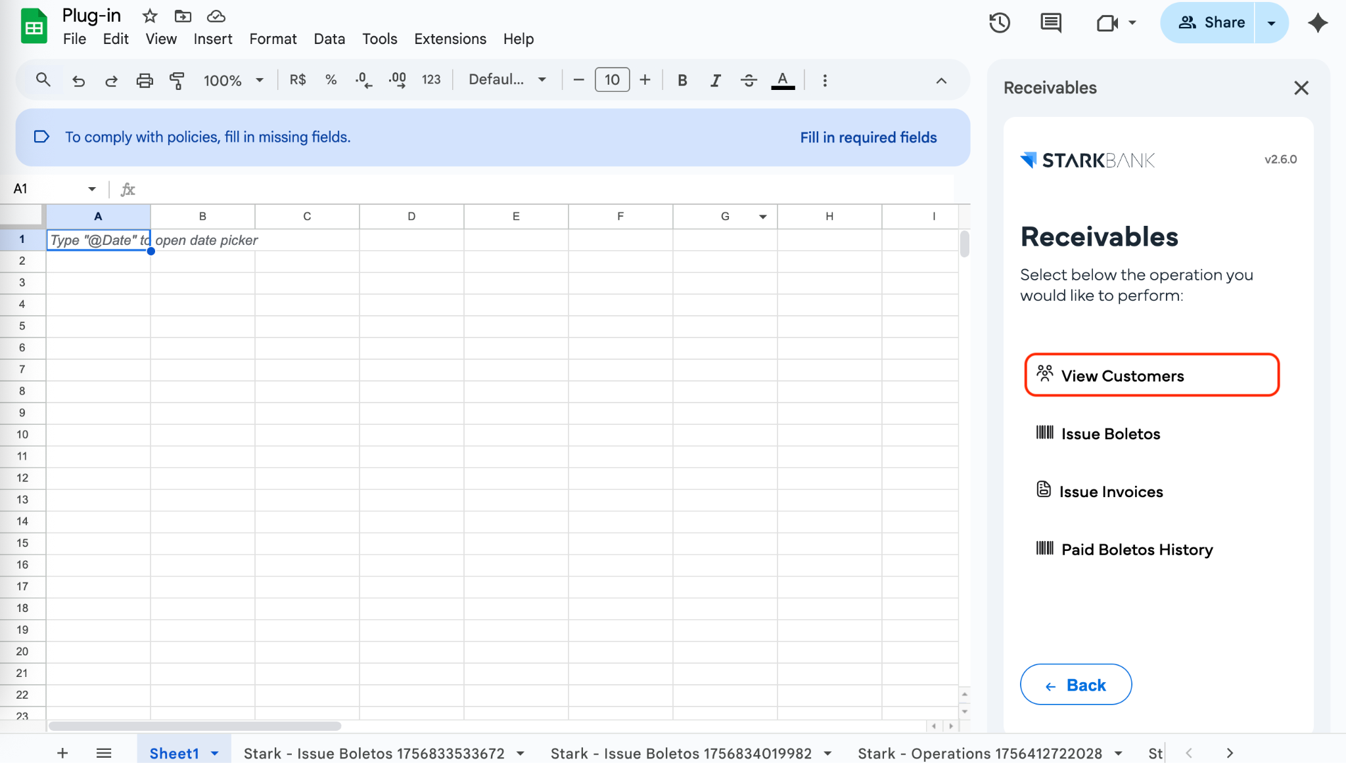Open the Extensions menu
Screen dimensions: 1346x763
(450, 39)
